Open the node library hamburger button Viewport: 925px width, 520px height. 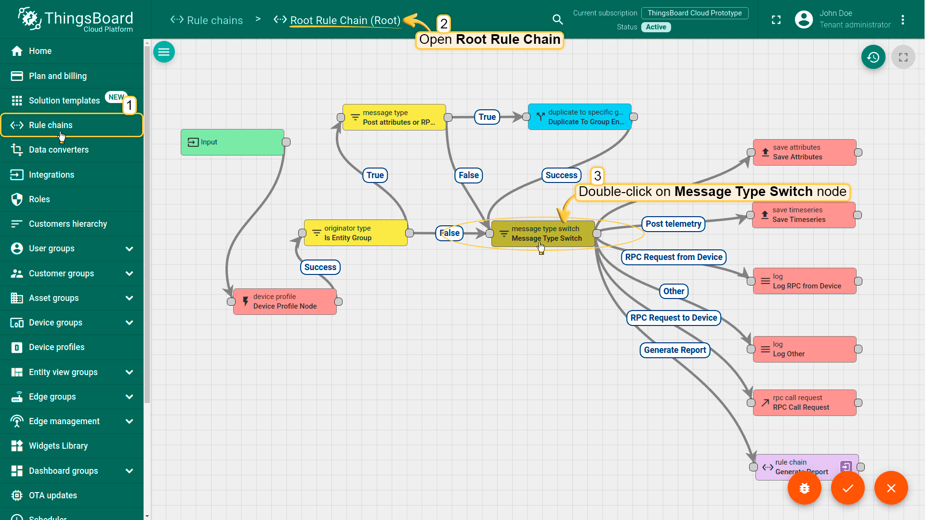(164, 52)
